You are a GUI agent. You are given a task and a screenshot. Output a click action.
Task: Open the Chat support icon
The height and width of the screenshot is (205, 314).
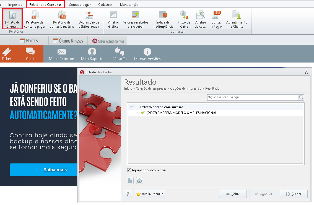point(30,54)
